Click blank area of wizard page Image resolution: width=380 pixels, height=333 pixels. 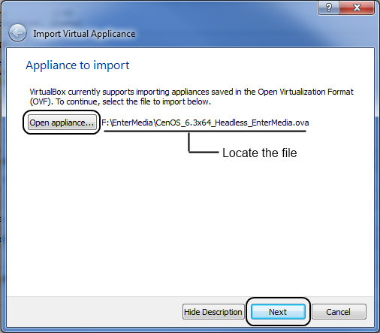190,226
